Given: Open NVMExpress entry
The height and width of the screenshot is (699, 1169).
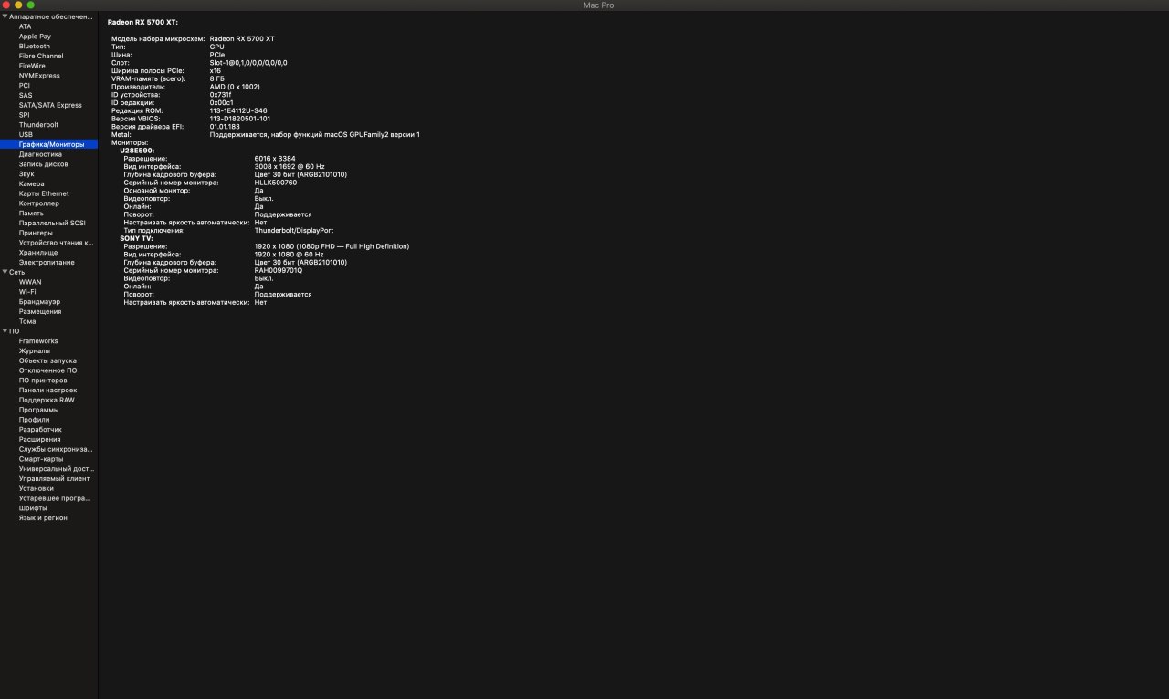Looking at the screenshot, I should pos(39,76).
